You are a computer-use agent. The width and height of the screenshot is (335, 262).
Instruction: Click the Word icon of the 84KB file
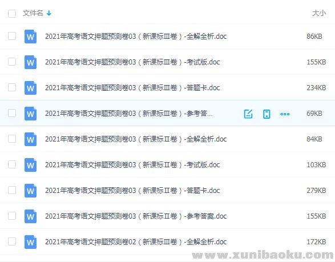30,139
